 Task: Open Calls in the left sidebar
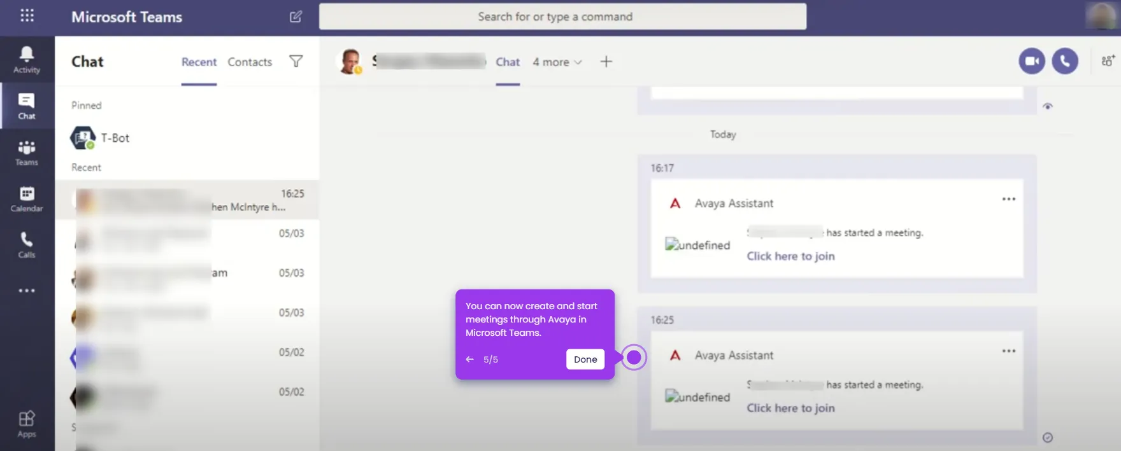[x=27, y=245]
